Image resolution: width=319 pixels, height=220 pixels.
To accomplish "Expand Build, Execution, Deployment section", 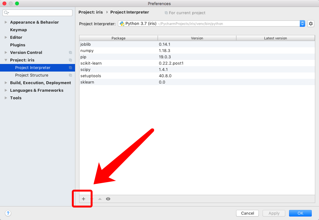I will (6, 83).
